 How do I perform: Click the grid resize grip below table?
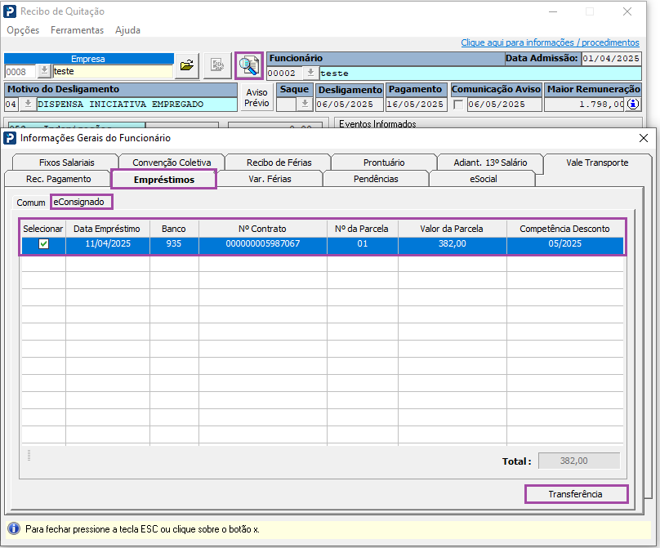[29, 456]
